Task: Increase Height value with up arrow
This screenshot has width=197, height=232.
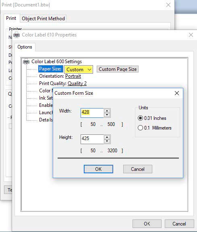Action: 107,137
